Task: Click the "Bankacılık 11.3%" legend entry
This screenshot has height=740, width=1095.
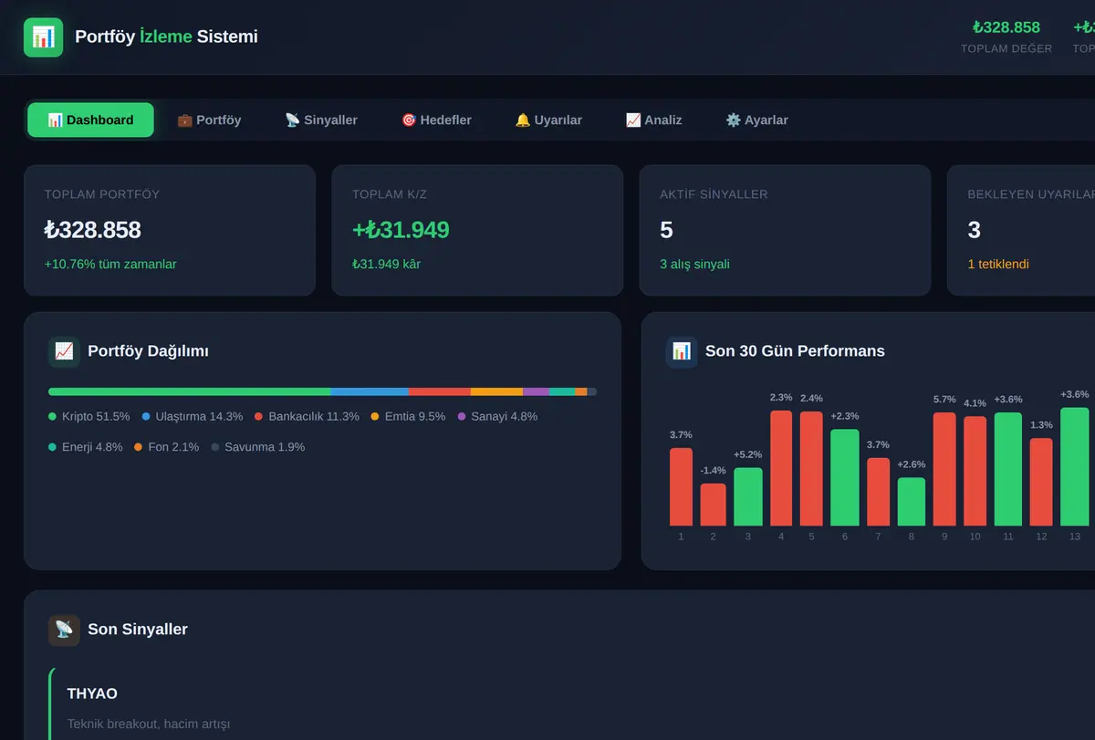Action: point(308,417)
